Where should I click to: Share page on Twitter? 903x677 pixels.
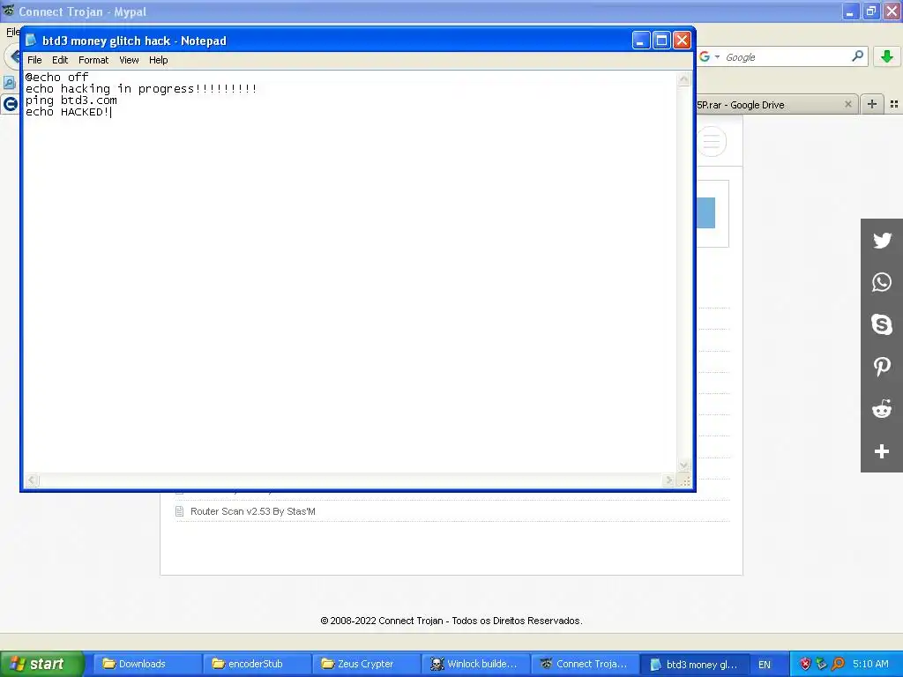[x=882, y=240]
